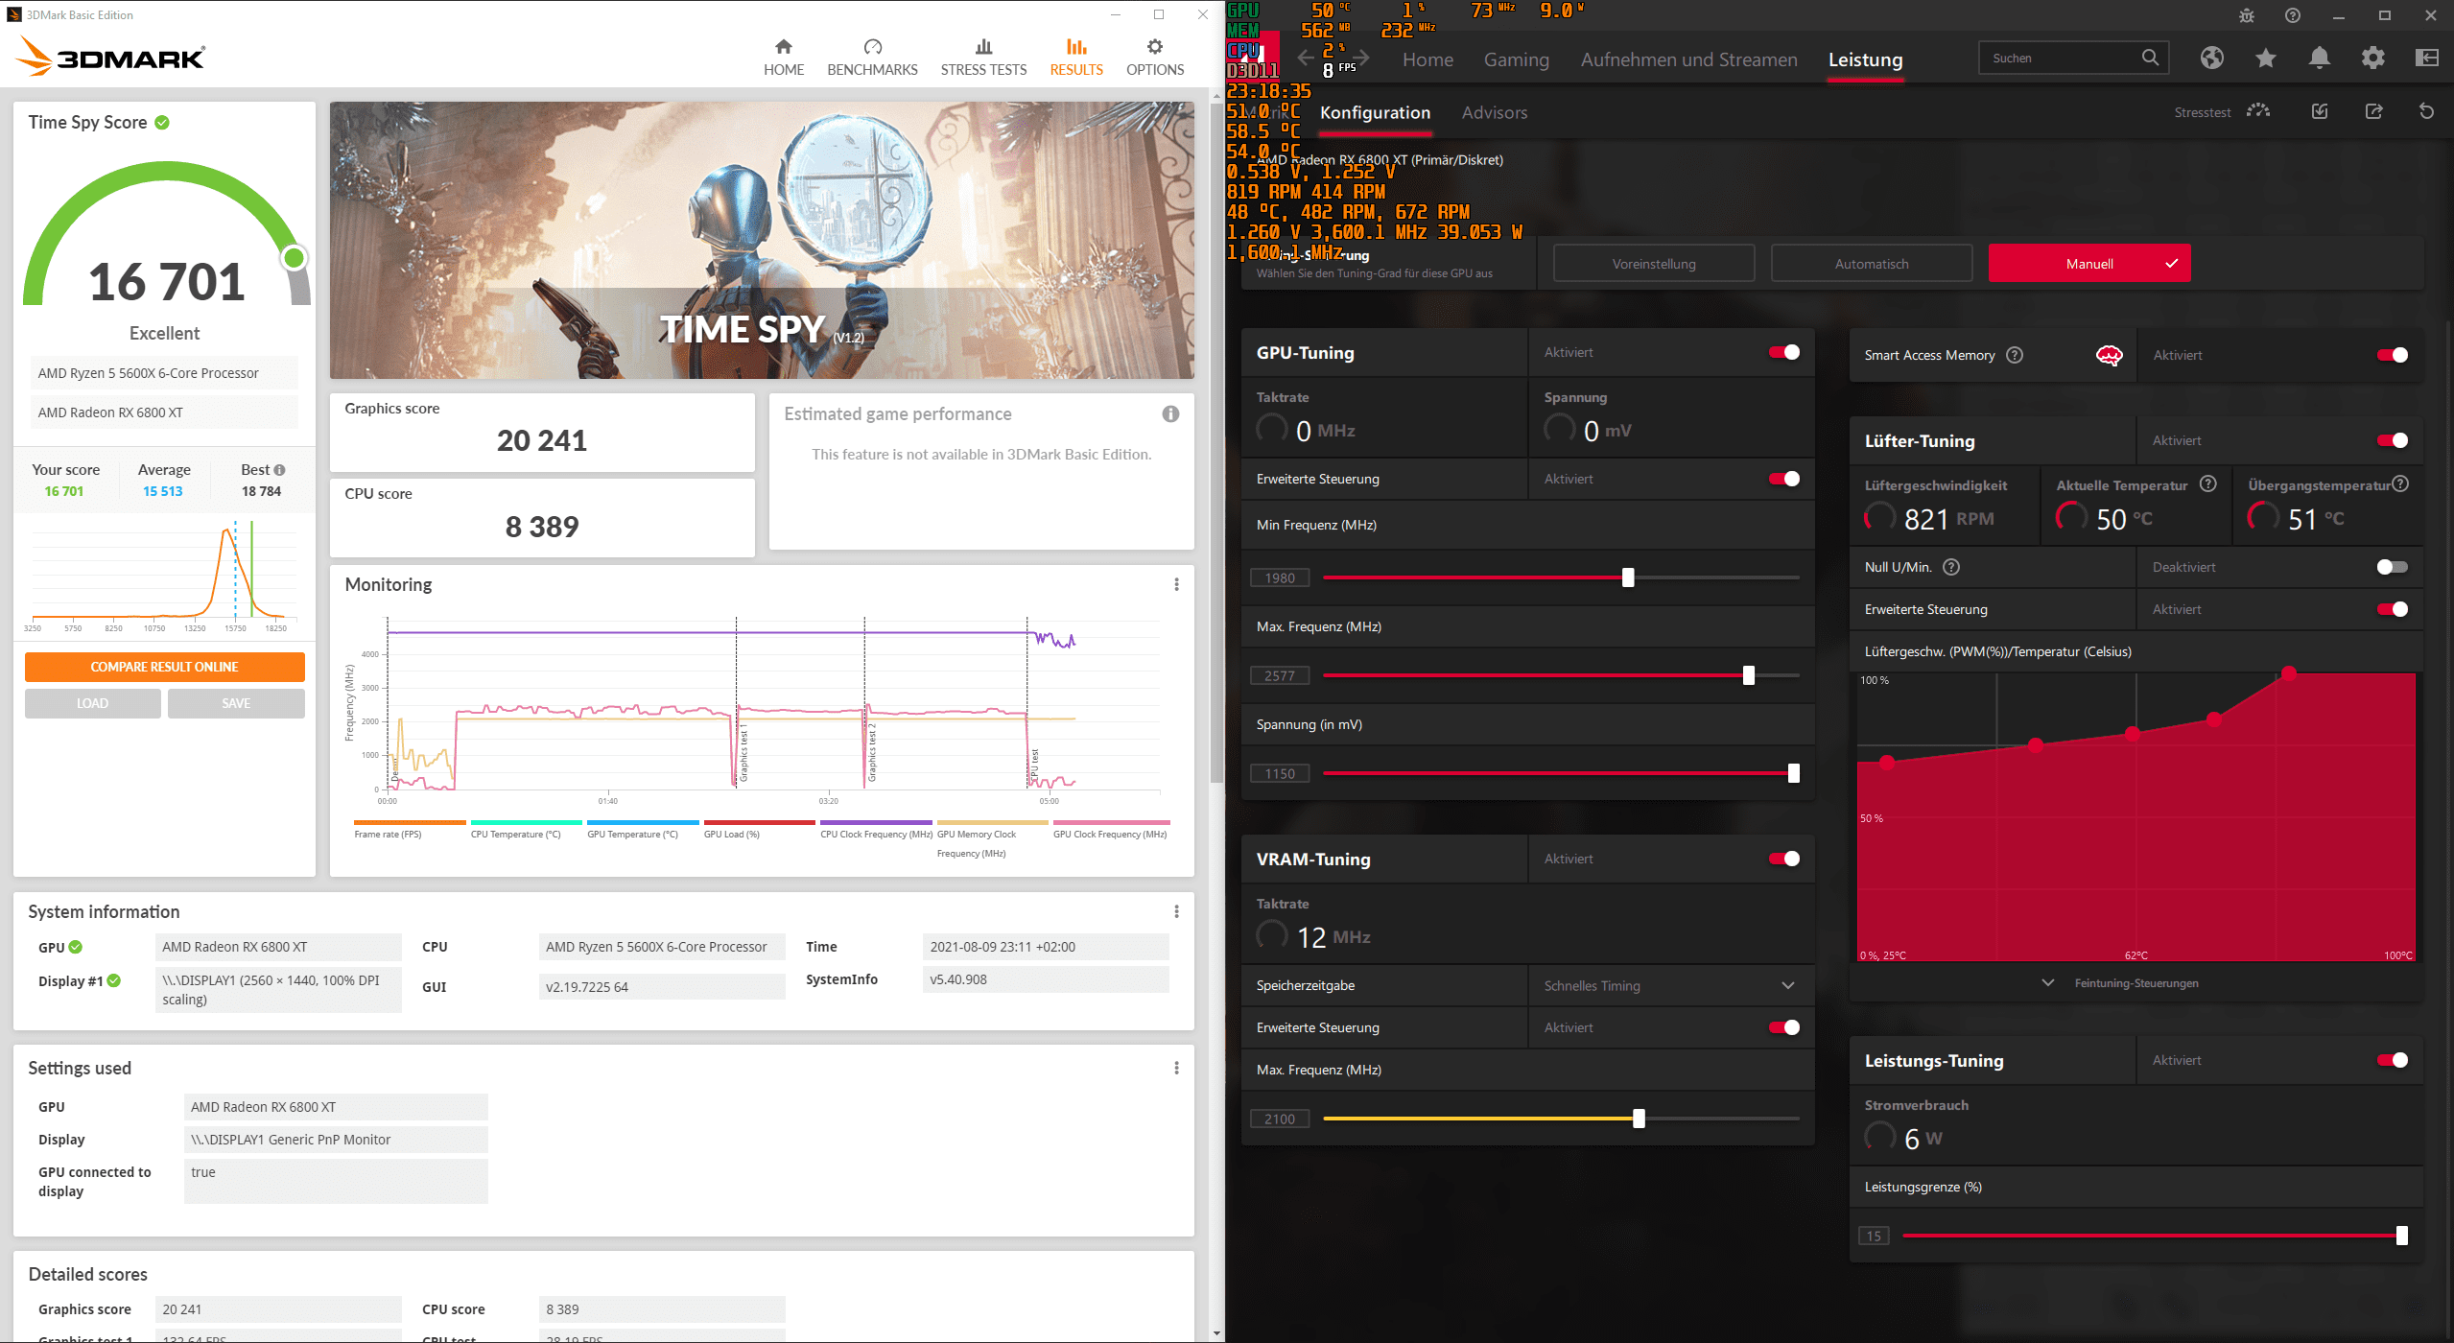Image resolution: width=2454 pixels, height=1343 pixels.
Task: Click Null U/Min. help icon
Action: tap(1951, 567)
